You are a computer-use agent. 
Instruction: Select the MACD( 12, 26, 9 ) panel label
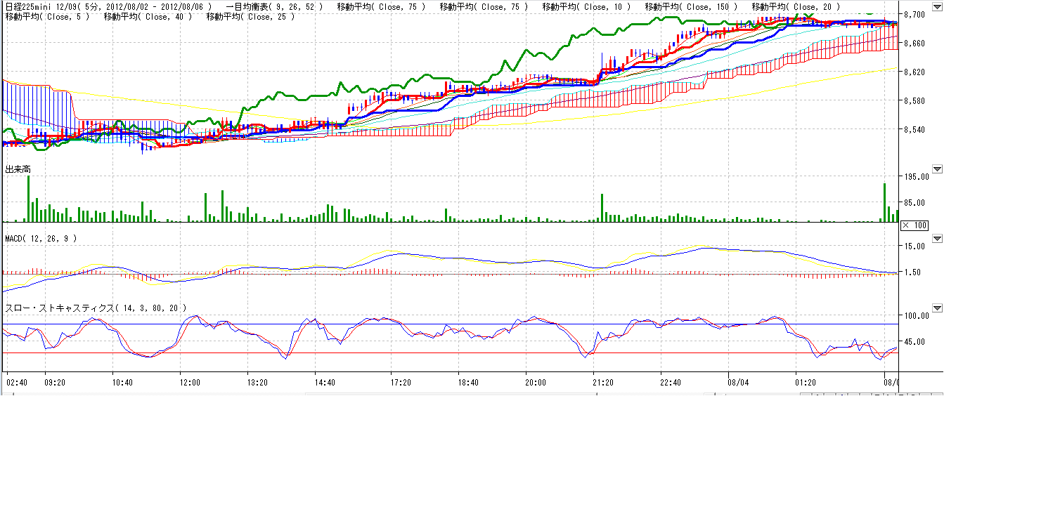click(x=41, y=239)
